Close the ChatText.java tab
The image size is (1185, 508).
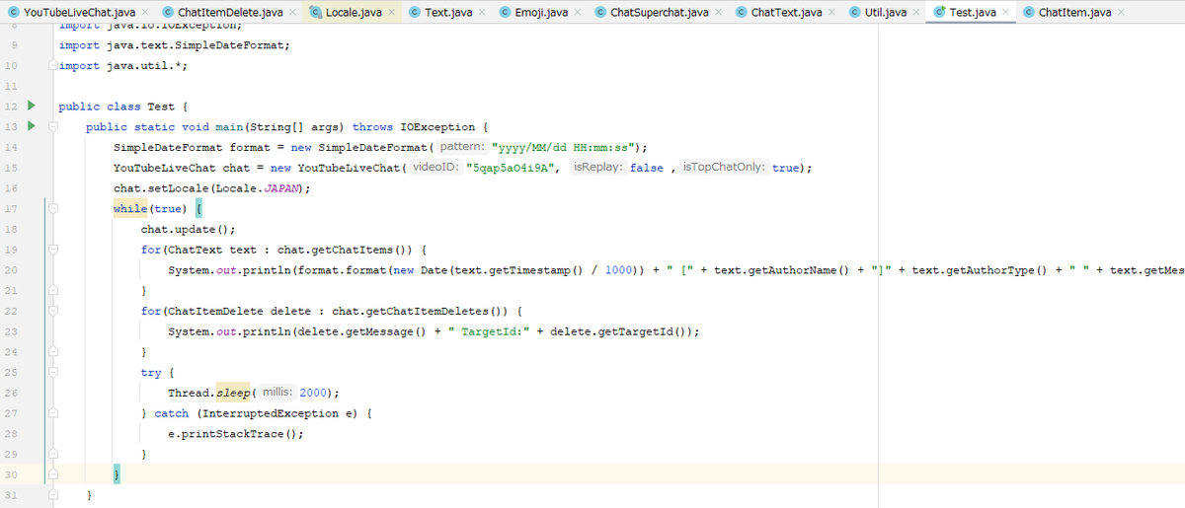pyautogui.click(x=831, y=12)
